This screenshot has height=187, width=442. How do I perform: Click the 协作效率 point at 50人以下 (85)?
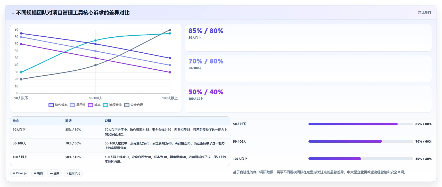[x=21, y=34]
